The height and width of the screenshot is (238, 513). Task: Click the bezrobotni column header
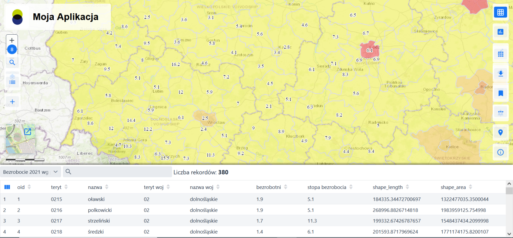pyautogui.click(x=269, y=187)
